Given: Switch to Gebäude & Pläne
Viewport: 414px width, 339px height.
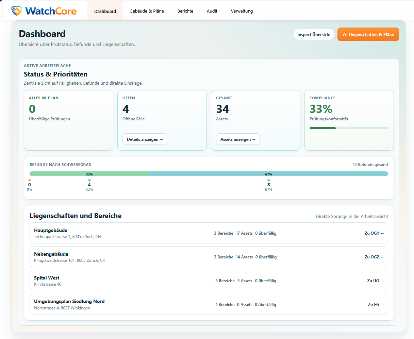Looking at the screenshot, I should (147, 11).
